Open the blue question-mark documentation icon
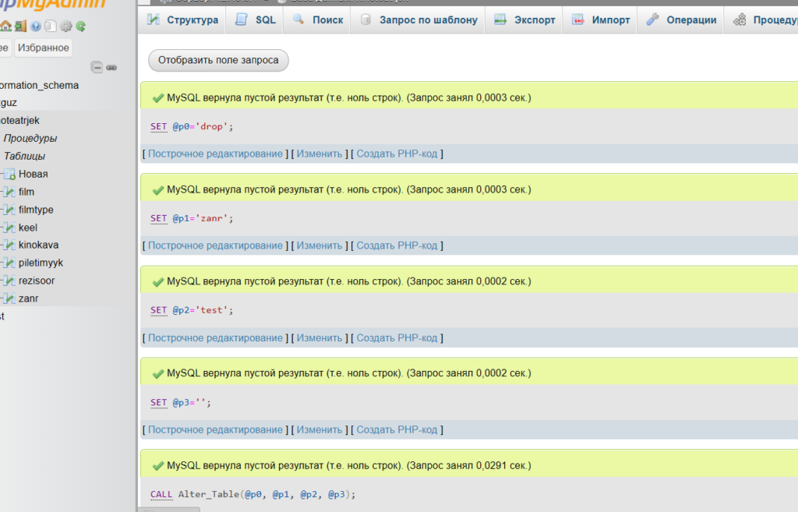Screen dimensions: 798x512 tap(35, 26)
